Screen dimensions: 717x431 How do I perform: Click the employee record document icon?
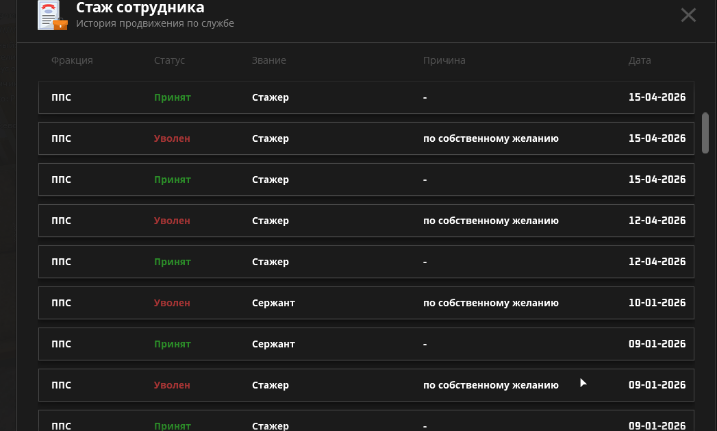52,16
